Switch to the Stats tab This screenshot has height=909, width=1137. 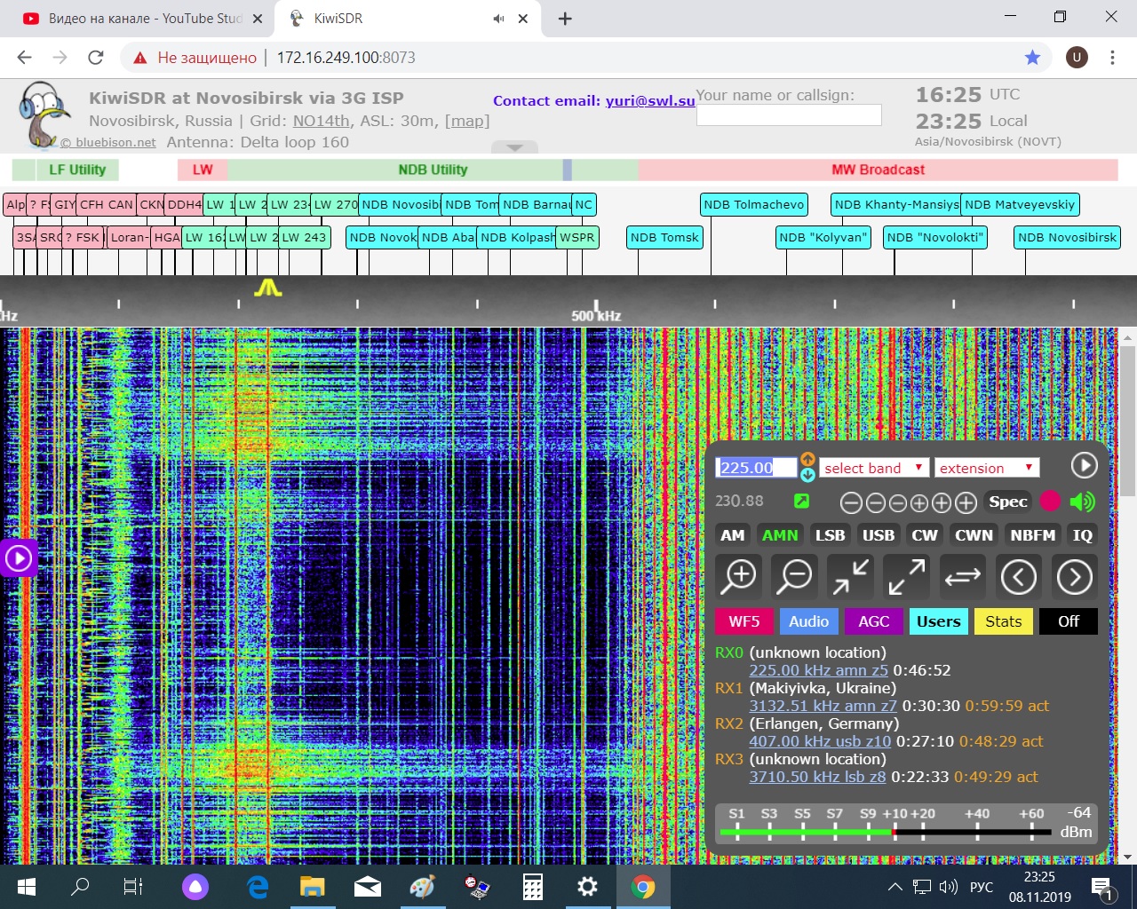click(1003, 621)
